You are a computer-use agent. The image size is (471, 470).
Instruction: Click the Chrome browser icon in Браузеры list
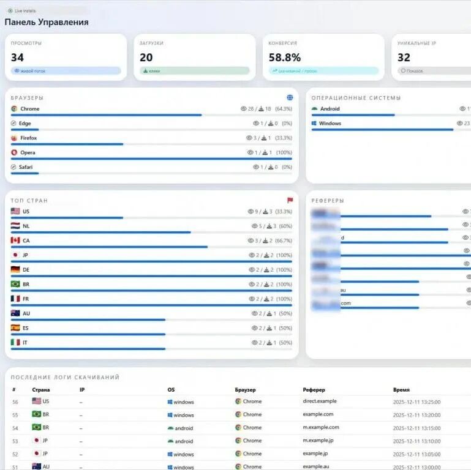click(x=14, y=109)
